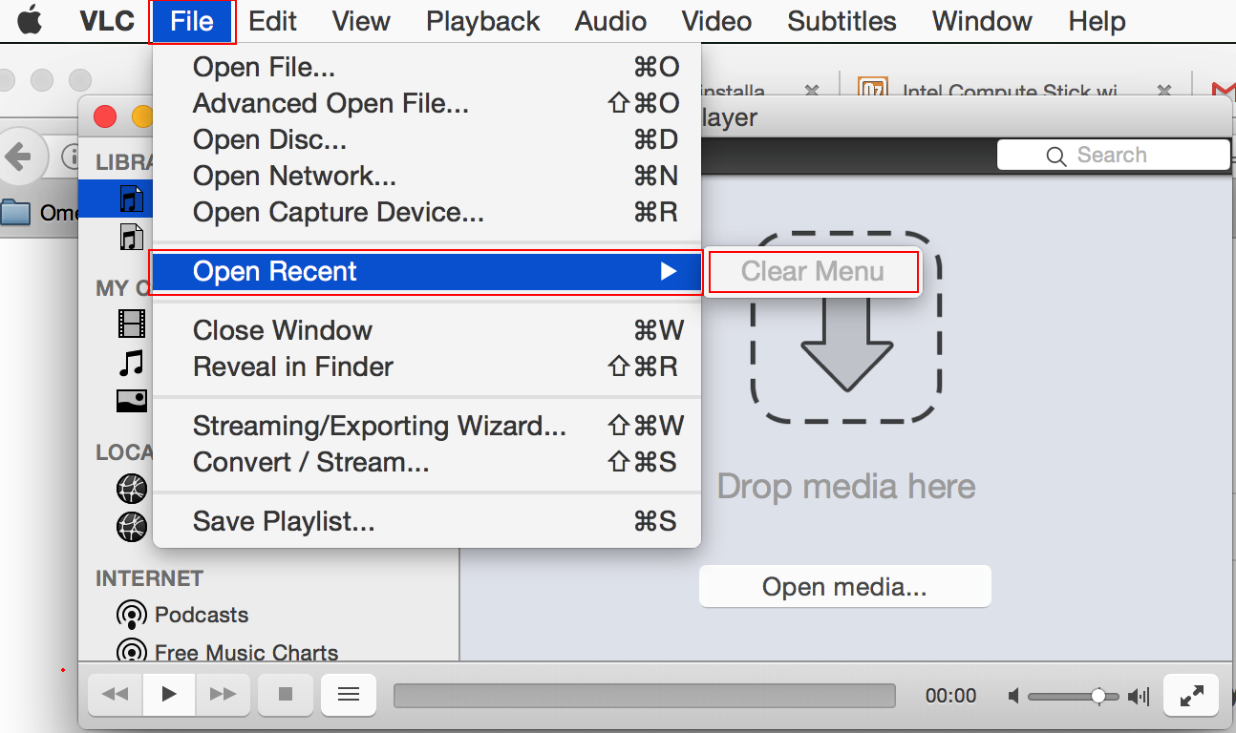Toggle fullscreen mode button
Image resolution: width=1236 pixels, height=733 pixels.
(1191, 694)
